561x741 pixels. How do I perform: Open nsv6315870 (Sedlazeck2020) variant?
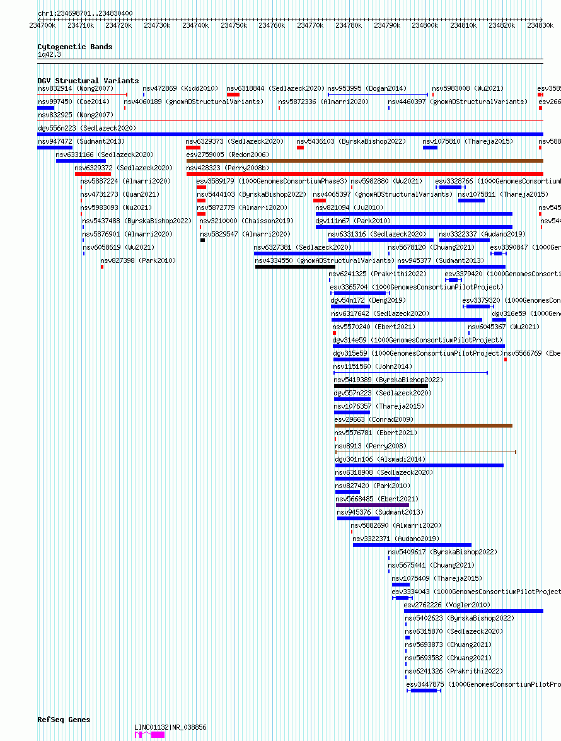click(x=454, y=631)
